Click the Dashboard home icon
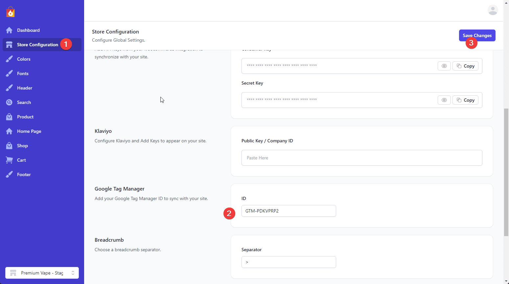The image size is (509, 284). [x=9, y=30]
